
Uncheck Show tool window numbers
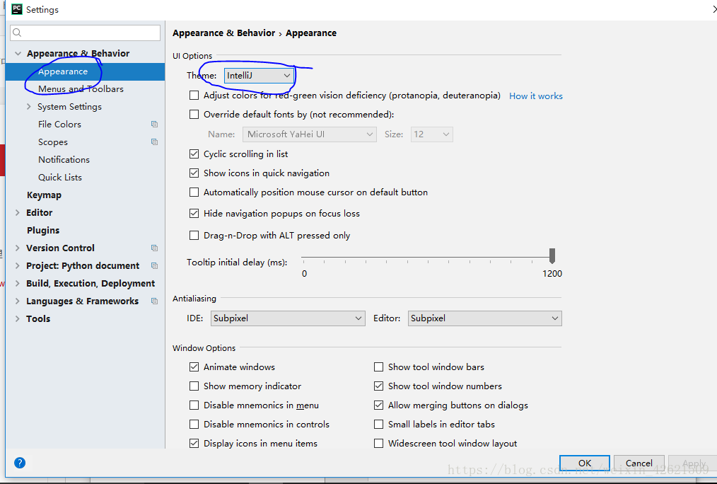tap(378, 386)
